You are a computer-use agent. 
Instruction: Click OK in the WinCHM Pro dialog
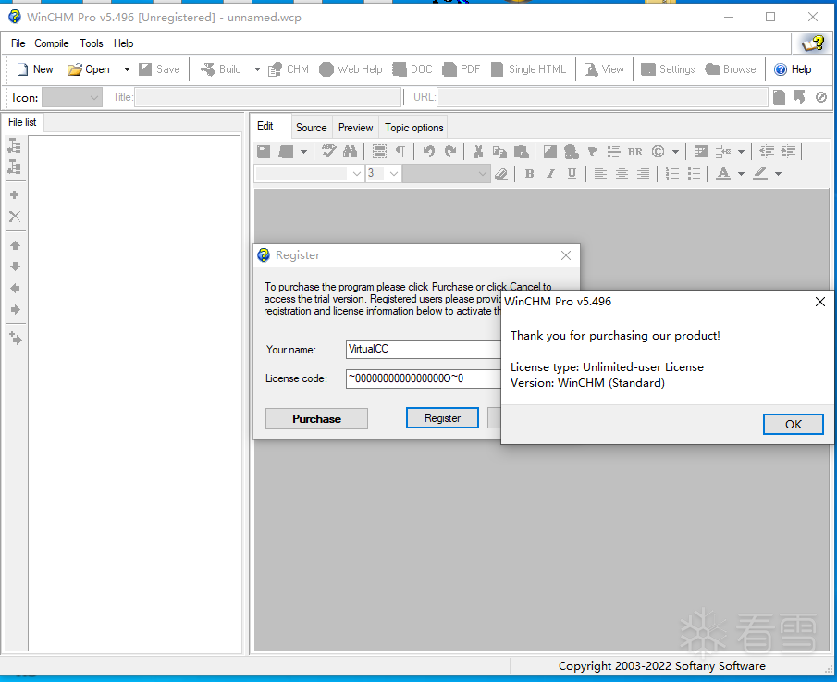point(794,425)
